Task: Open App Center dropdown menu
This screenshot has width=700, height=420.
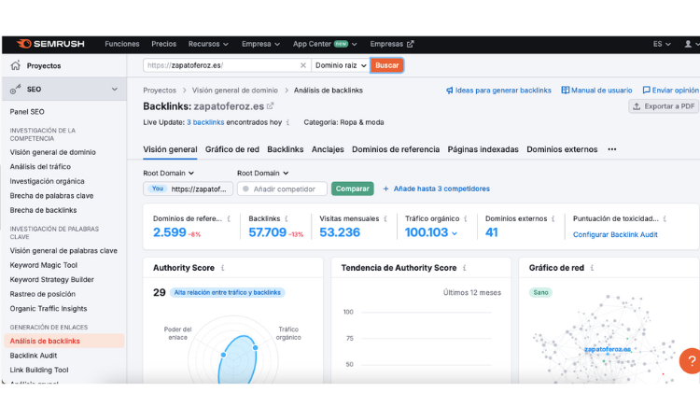Action: [325, 44]
